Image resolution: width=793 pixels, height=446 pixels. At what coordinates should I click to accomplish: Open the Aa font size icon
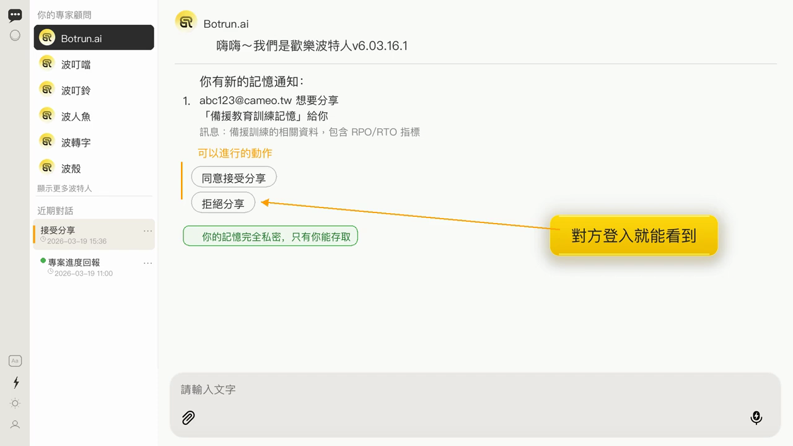point(15,361)
